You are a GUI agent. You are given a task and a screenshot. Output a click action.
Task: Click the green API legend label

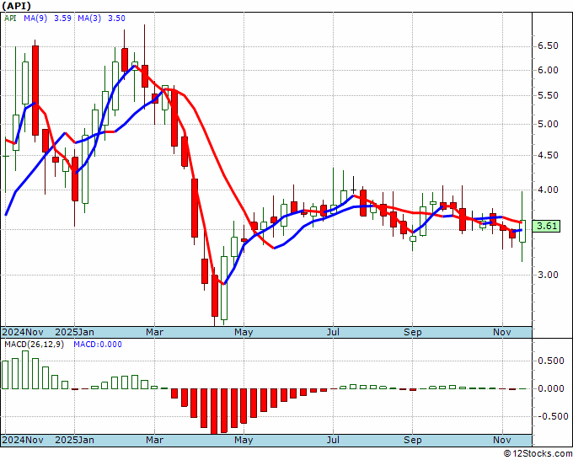click(10, 19)
